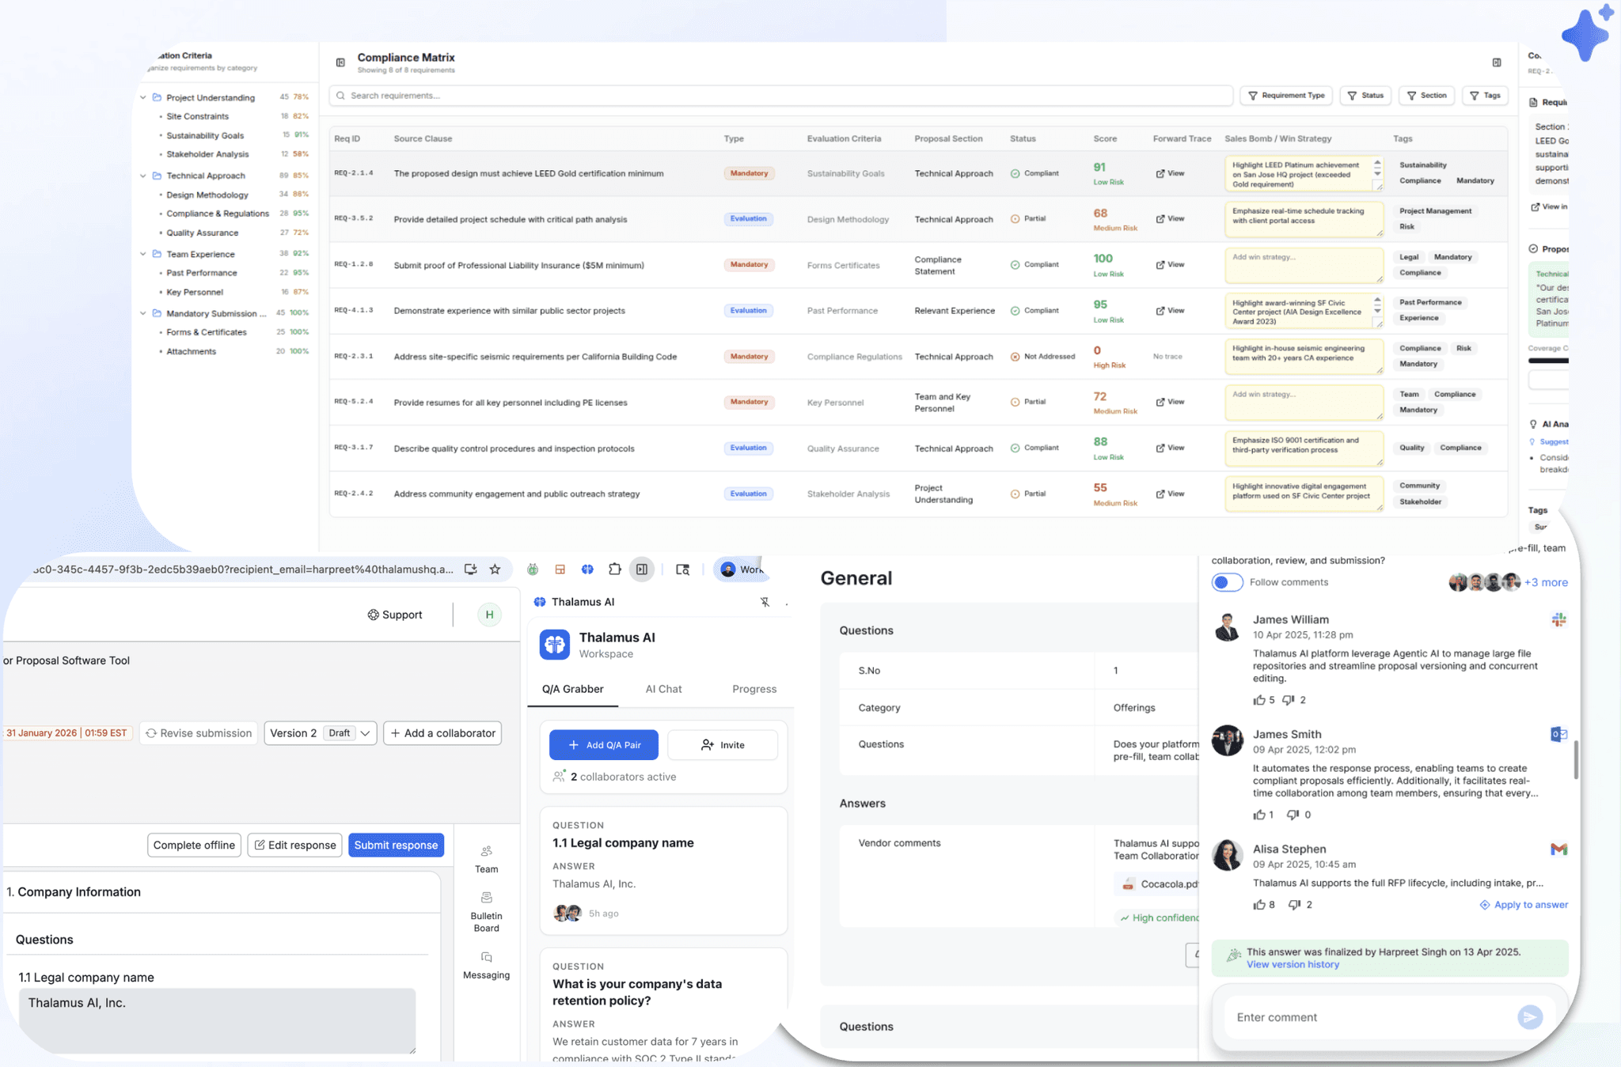The width and height of the screenshot is (1621, 1067).
Task: Click the Thalamus AI brain extension icon
Action: (587, 569)
